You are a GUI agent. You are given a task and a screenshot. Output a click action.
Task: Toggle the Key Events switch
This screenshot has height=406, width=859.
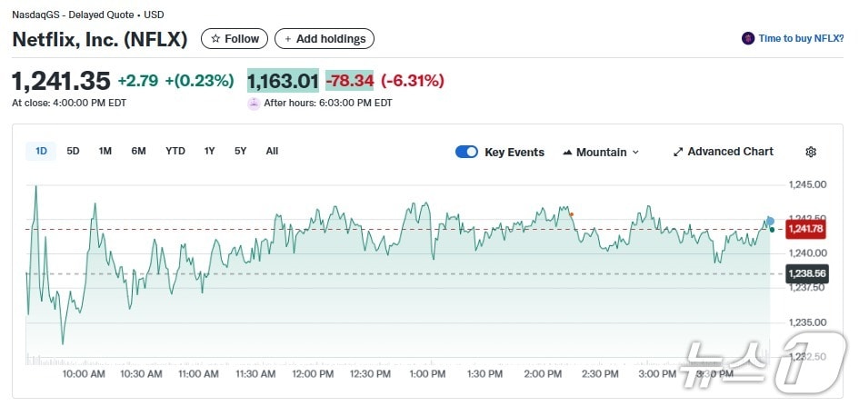466,152
